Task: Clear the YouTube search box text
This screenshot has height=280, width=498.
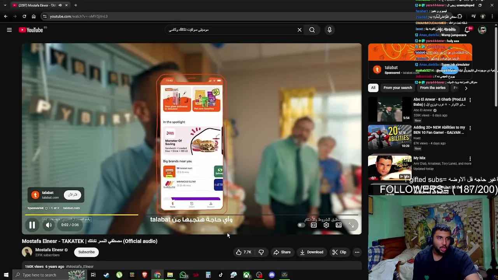Action: click(300, 30)
